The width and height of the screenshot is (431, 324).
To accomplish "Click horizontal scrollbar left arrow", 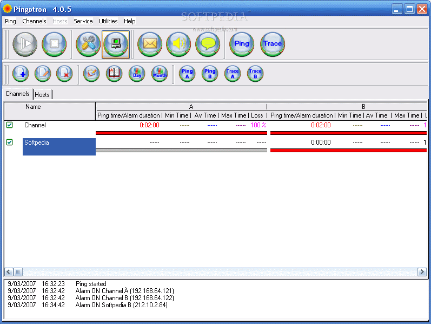I will tap(9, 272).
